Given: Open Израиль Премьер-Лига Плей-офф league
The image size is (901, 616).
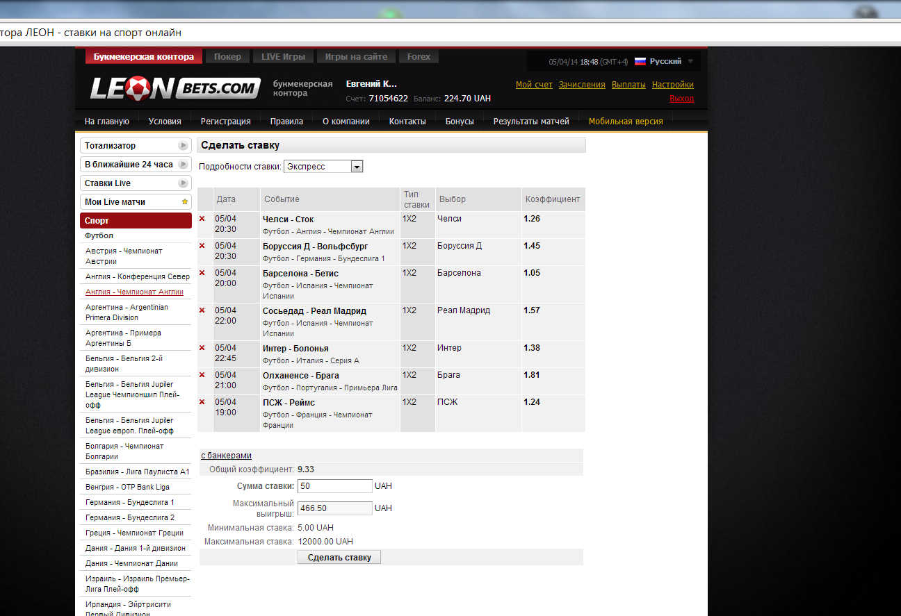Looking at the screenshot, I should coord(137,583).
